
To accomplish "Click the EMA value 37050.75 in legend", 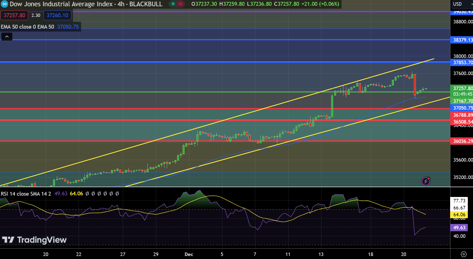I will tap(68, 27).
